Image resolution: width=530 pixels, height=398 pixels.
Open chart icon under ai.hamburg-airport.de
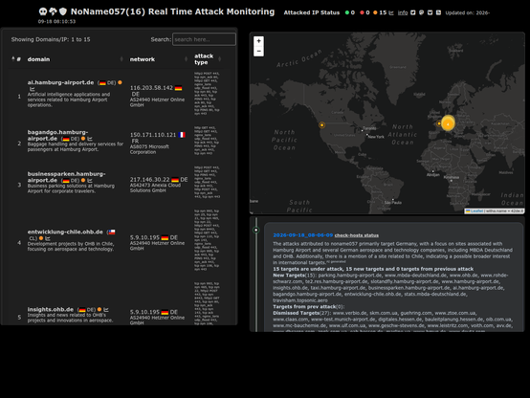(x=33, y=89)
